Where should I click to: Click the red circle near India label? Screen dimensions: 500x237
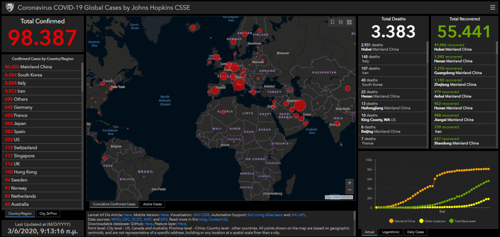pos(337,123)
